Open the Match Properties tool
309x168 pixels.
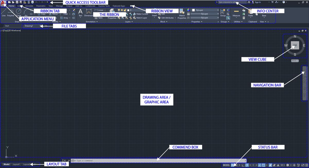pos(182,13)
